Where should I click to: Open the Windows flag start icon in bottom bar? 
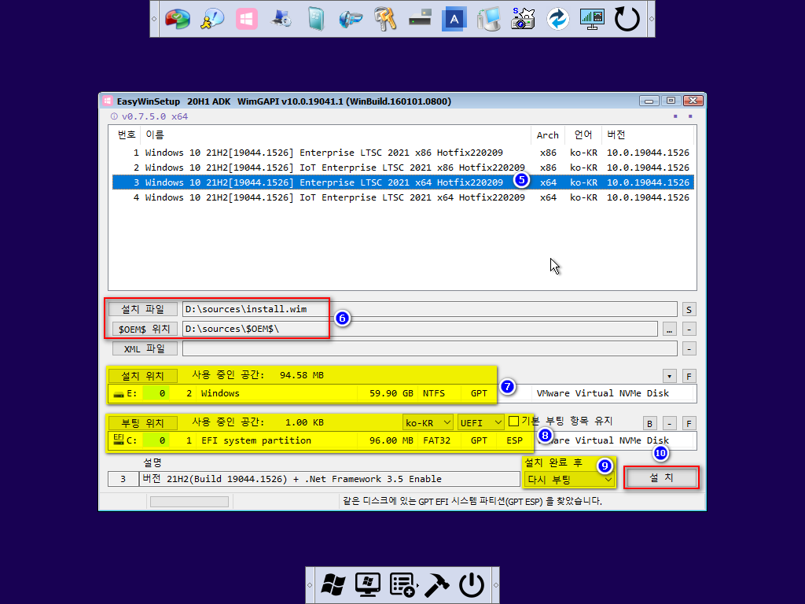[x=333, y=585]
